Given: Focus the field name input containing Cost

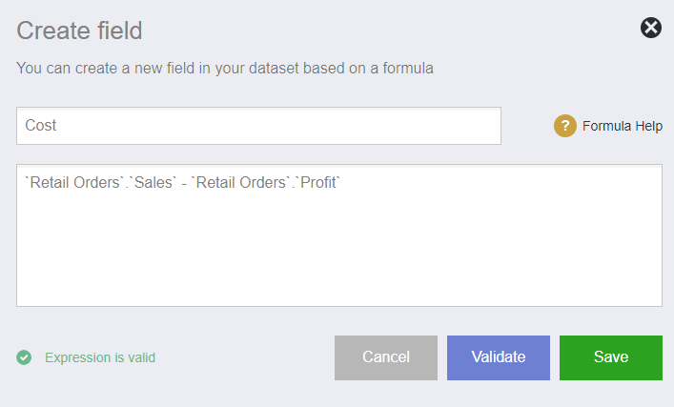Looking at the screenshot, I should 258,126.
